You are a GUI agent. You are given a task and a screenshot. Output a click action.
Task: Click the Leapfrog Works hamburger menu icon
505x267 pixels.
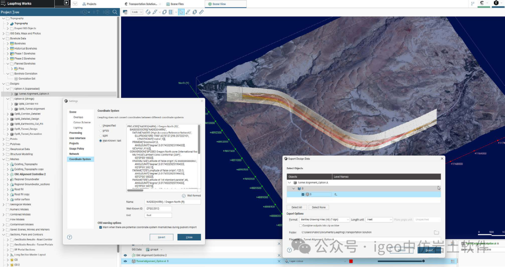(3, 3)
